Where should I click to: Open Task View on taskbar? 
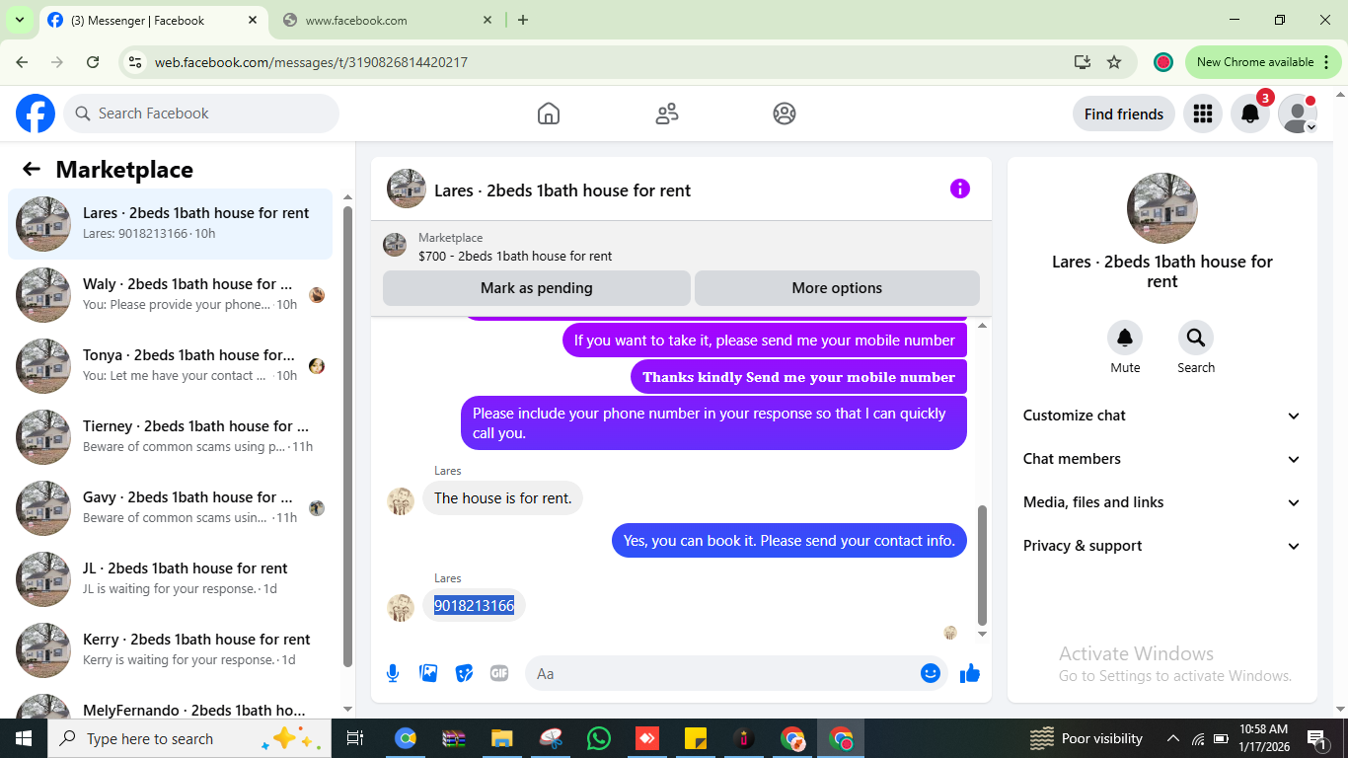(x=355, y=738)
